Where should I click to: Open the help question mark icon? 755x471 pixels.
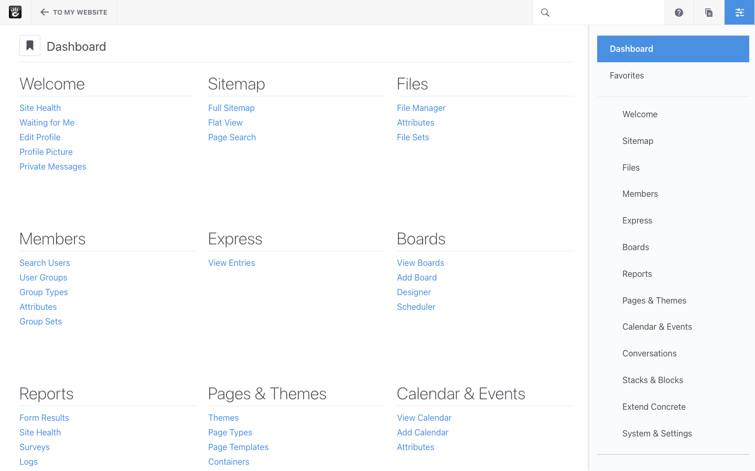pos(679,13)
